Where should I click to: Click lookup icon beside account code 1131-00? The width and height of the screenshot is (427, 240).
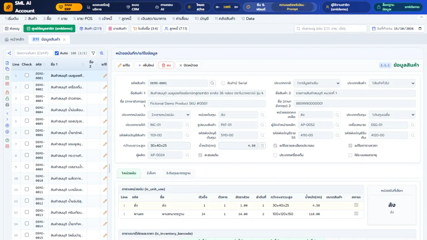(x=187, y=135)
